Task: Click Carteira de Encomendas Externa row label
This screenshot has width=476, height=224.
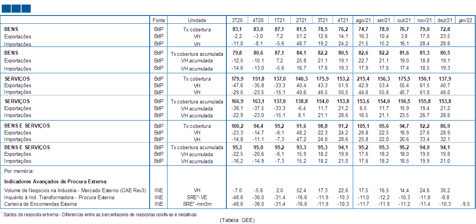Action: coord(40,204)
